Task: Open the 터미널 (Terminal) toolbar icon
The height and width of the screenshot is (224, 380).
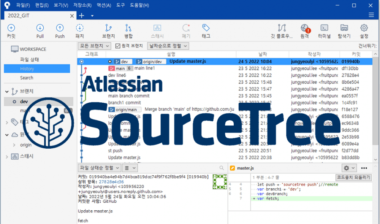Action: tap(324, 28)
